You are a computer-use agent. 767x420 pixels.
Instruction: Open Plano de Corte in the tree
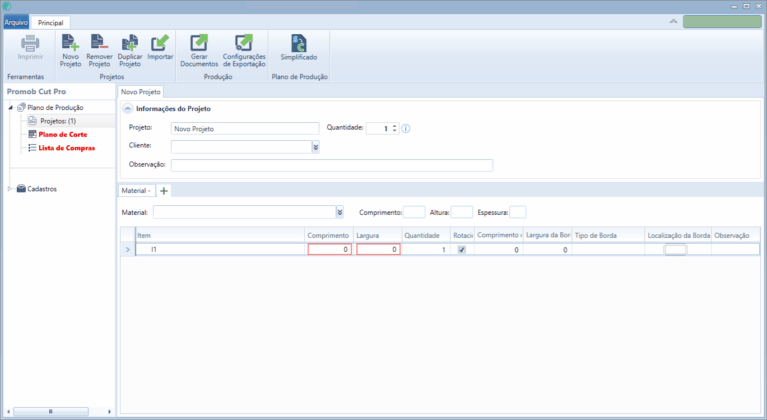coord(63,135)
